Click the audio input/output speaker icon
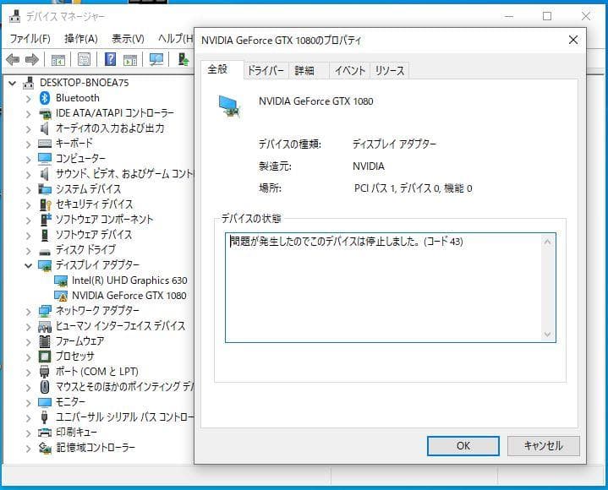This screenshot has height=490, width=608. click(x=45, y=128)
